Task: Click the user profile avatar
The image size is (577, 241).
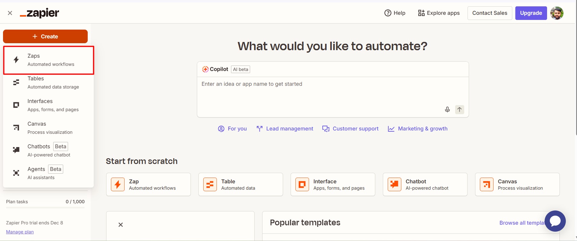Action: click(x=557, y=13)
